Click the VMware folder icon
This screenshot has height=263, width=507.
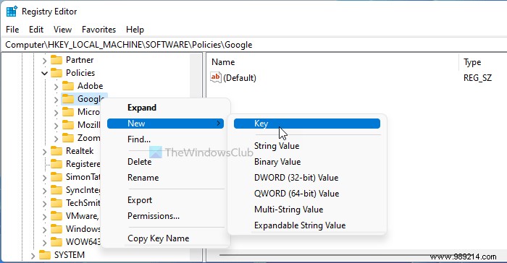(x=56, y=216)
